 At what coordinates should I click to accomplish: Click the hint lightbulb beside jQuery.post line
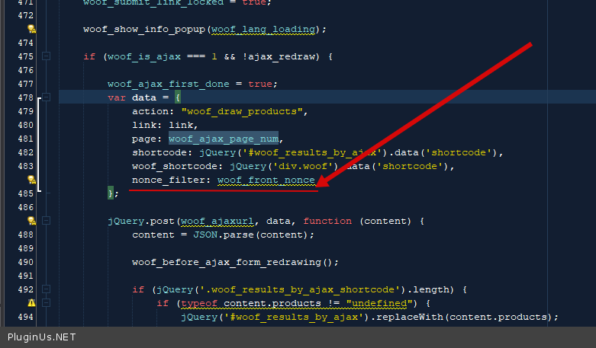32,221
